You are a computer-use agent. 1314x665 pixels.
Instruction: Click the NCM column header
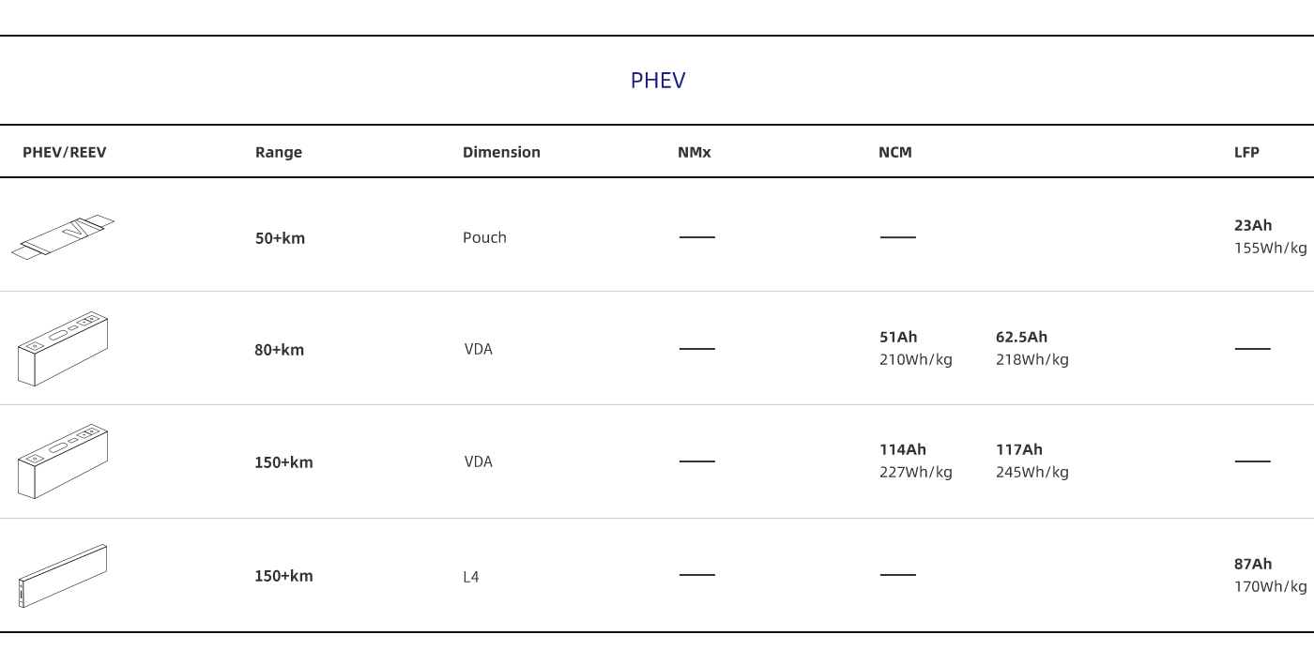(894, 152)
